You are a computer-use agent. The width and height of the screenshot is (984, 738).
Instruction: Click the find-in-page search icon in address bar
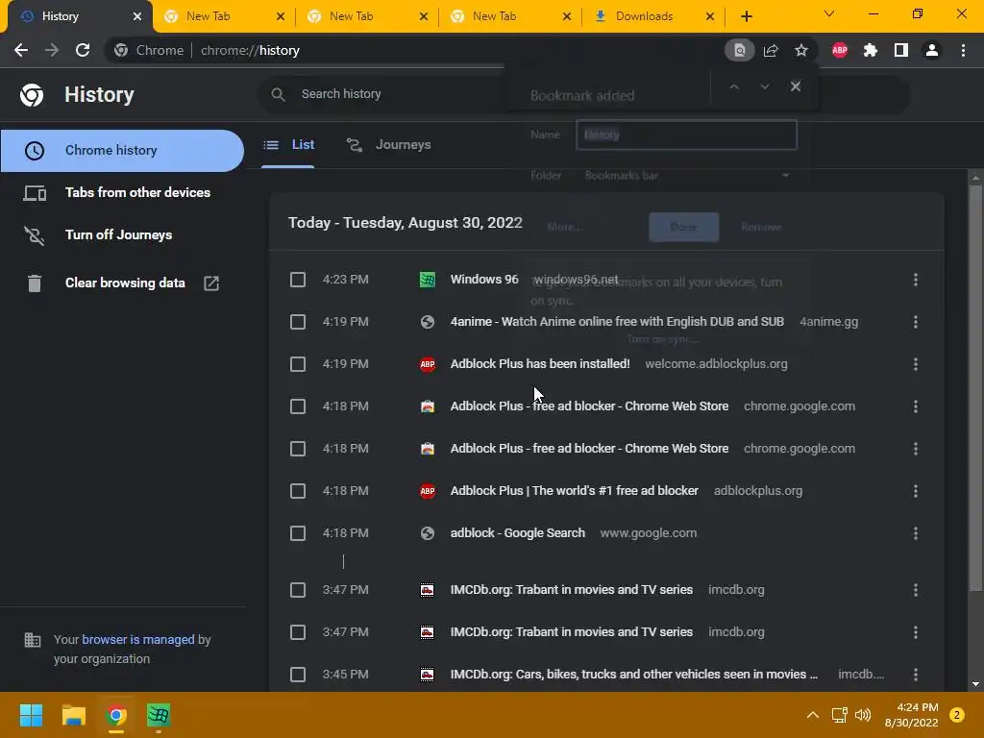739,50
